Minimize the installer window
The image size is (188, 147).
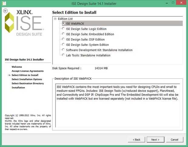pos(167,3)
